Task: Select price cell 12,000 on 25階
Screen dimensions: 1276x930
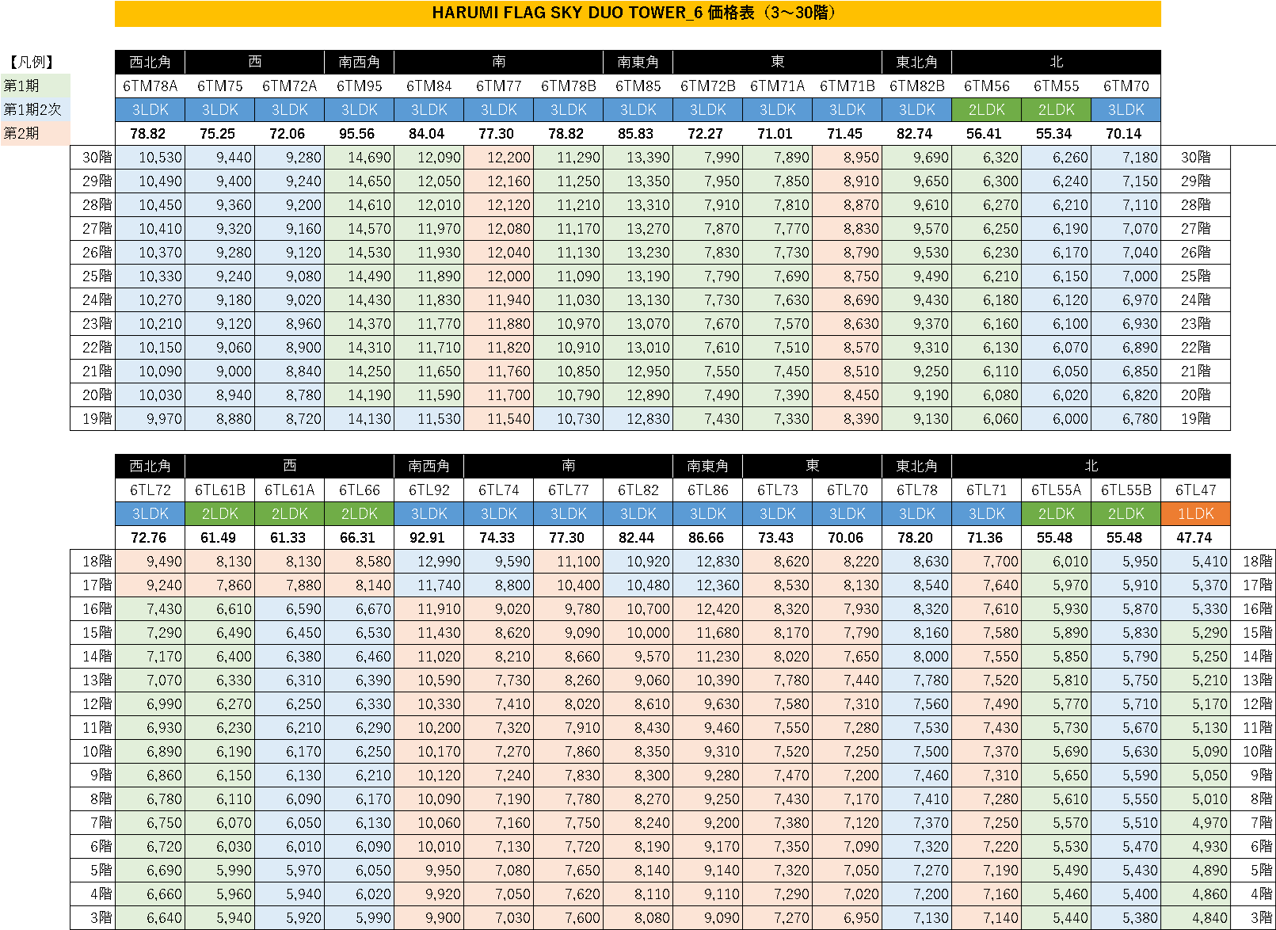Action: point(498,276)
